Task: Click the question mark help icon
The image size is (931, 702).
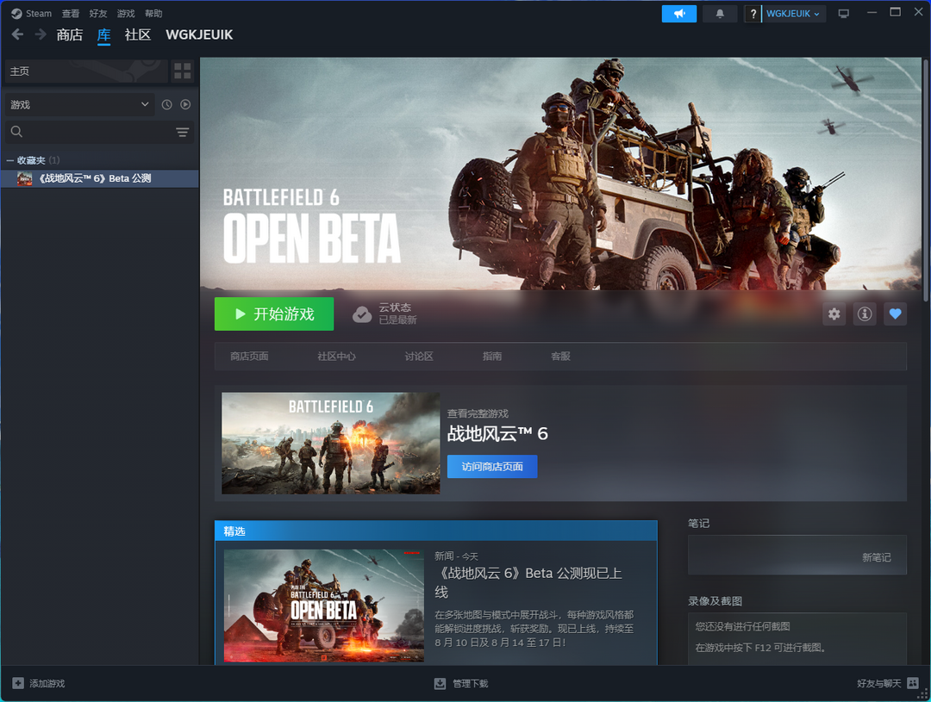Action: click(753, 13)
